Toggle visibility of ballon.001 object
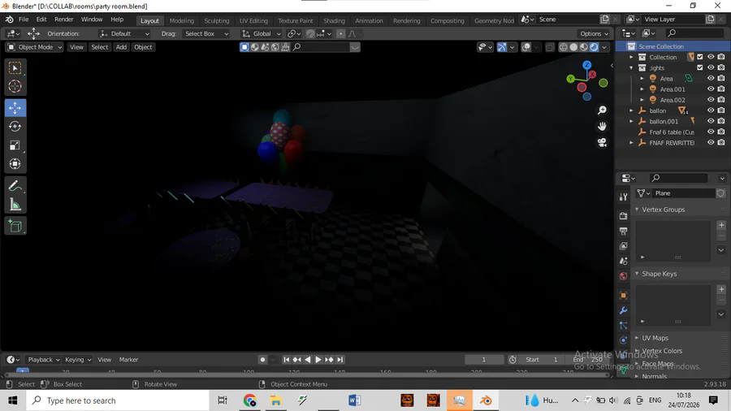This screenshot has width=731, height=411. coord(711,121)
